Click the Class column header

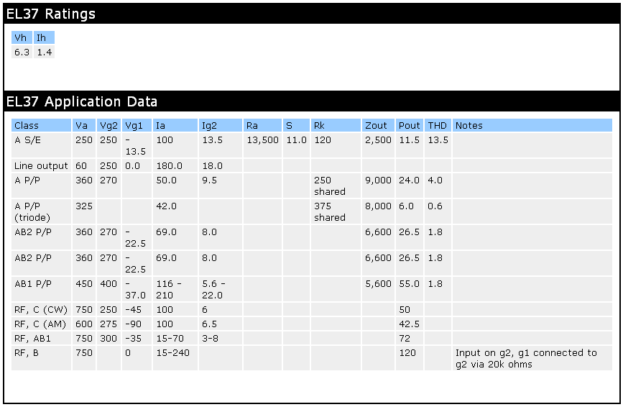tap(42, 126)
